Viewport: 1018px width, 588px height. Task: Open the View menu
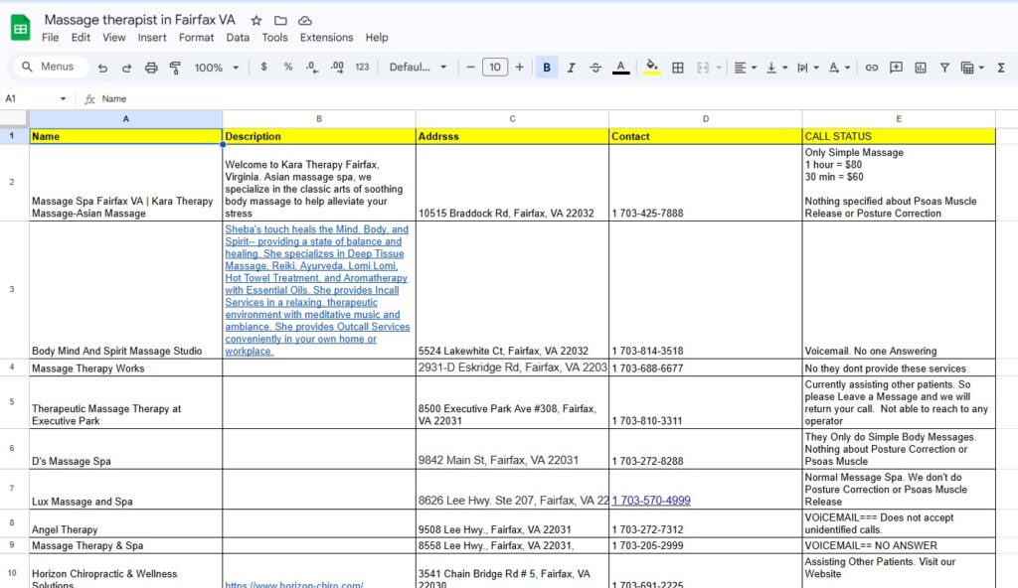[x=113, y=38]
